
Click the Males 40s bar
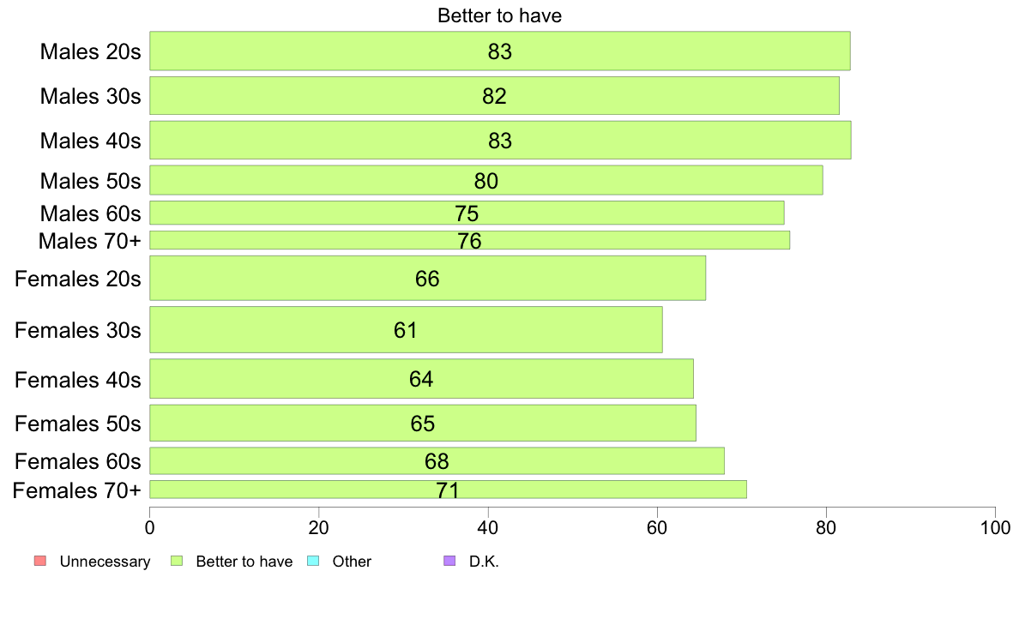[x=500, y=140]
